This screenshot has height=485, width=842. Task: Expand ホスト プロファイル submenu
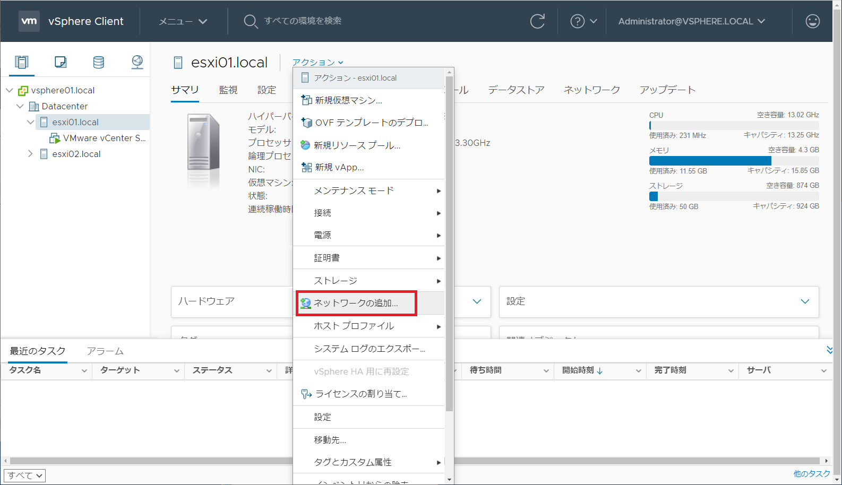coord(368,326)
